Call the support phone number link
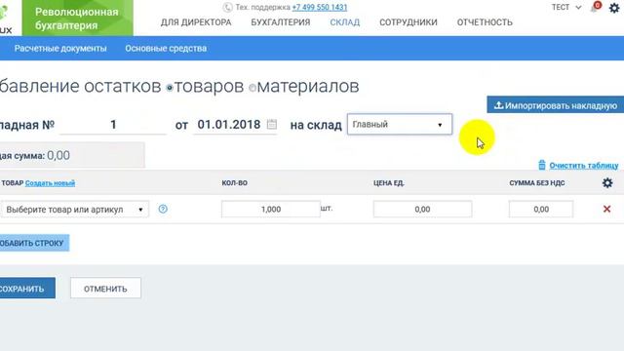This screenshot has height=351, width=624. [320, 7]
